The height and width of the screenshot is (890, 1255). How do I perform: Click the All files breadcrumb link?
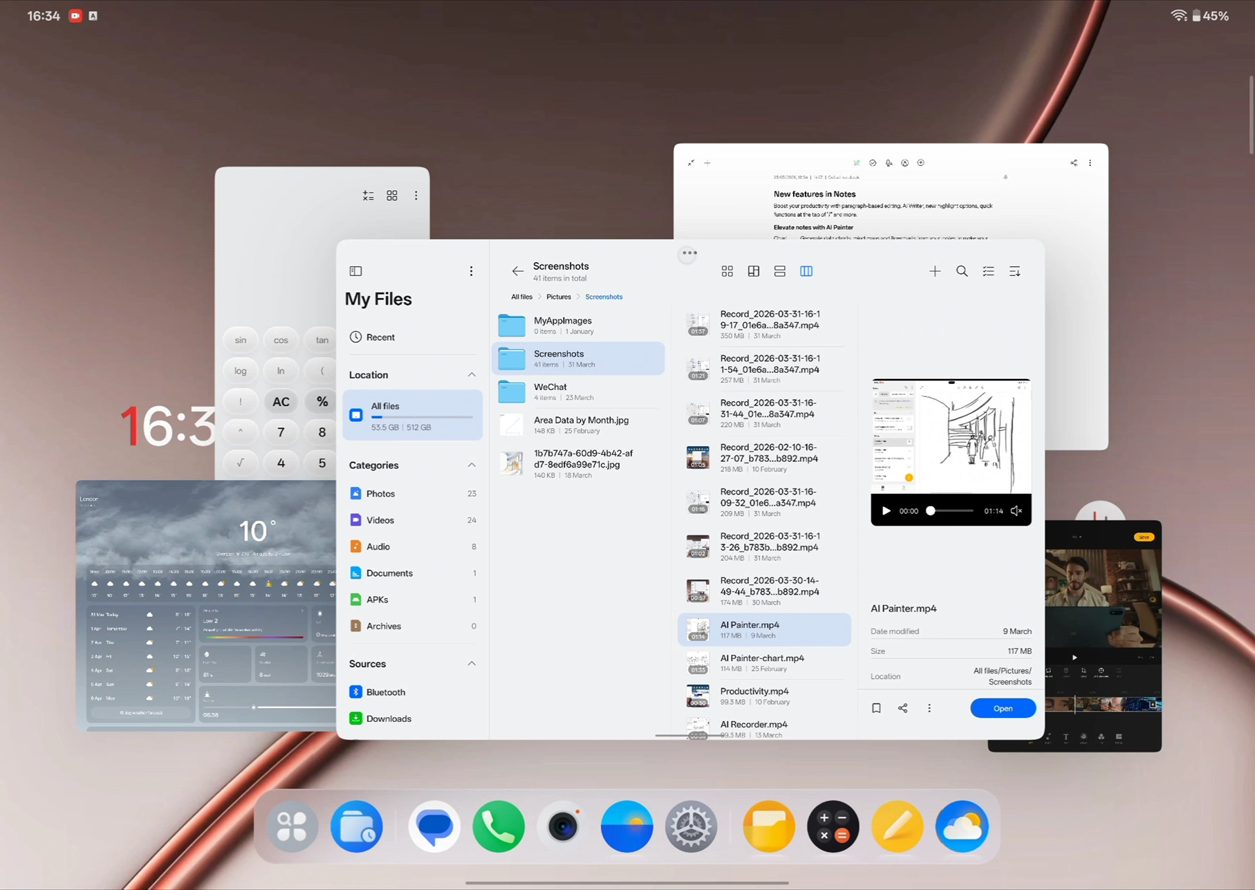(521, 297)
